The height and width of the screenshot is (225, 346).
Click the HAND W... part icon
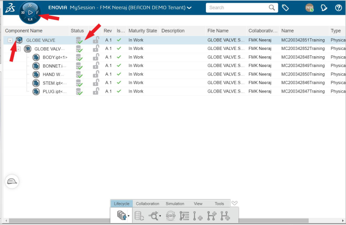point(36,75)
